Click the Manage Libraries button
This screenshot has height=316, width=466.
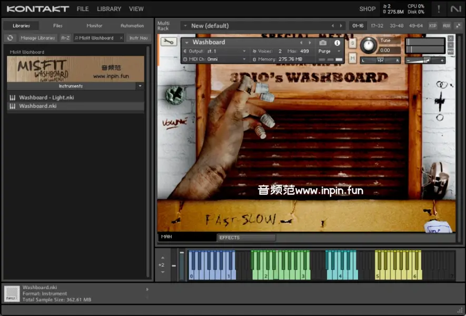pos(38,38)
